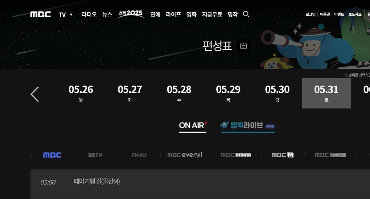Navigate to the 영화 section
Image resolution: width=370 pixels, height=199 pixels.
coord(191,14)
